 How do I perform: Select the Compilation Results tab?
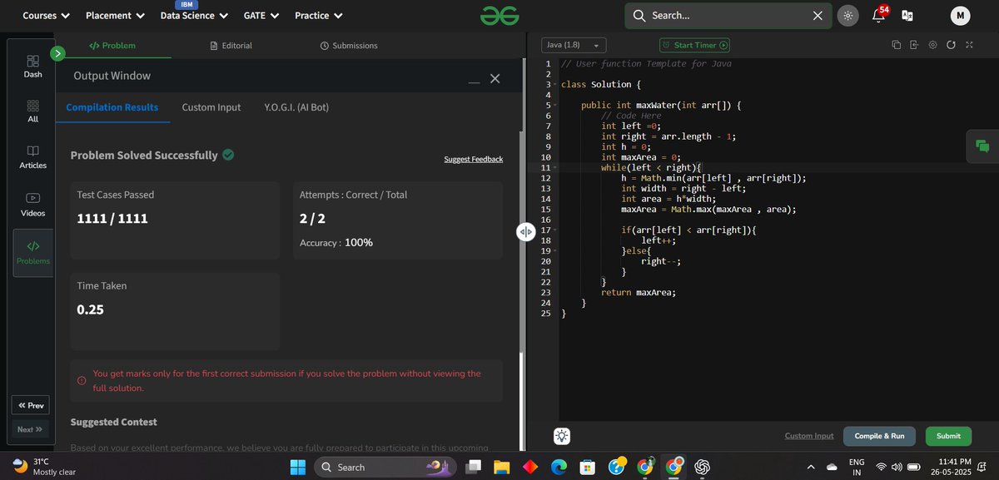(x=112, y=107)
